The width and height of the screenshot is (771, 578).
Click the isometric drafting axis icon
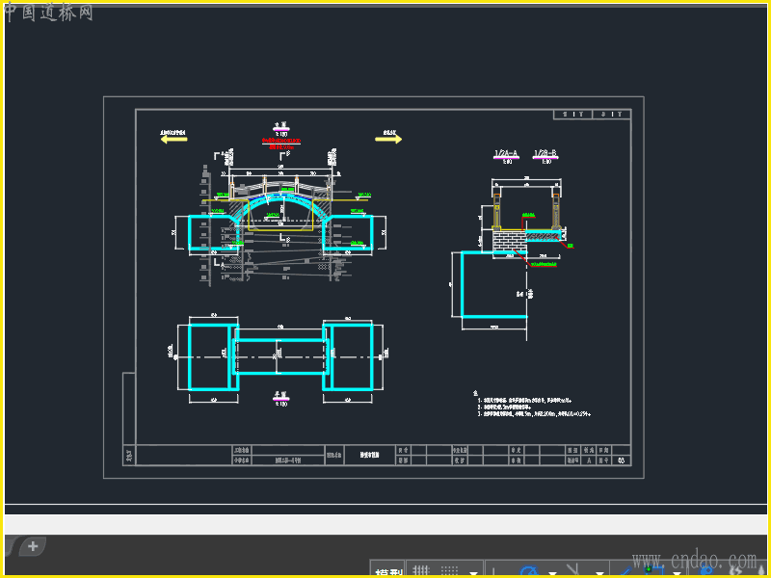point(572,569)
